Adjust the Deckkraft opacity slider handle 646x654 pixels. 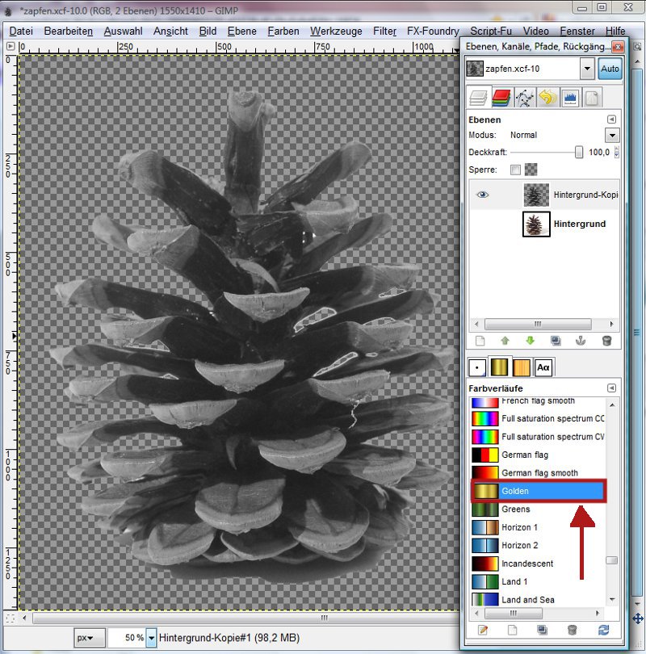(x=579, y=153)
